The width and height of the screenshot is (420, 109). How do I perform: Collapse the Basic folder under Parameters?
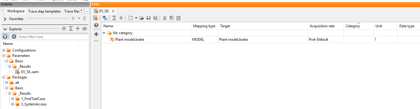coord(7,61)
